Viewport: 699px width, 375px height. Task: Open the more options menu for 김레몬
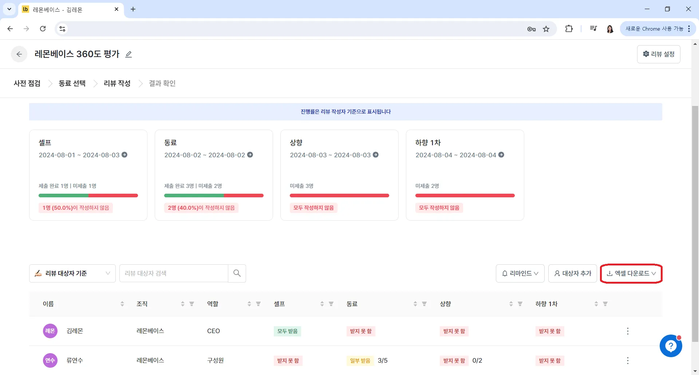point(628,331)
